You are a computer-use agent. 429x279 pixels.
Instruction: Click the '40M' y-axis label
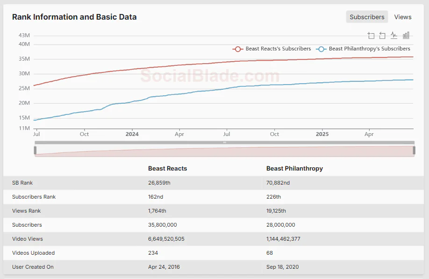coord(24,44)
